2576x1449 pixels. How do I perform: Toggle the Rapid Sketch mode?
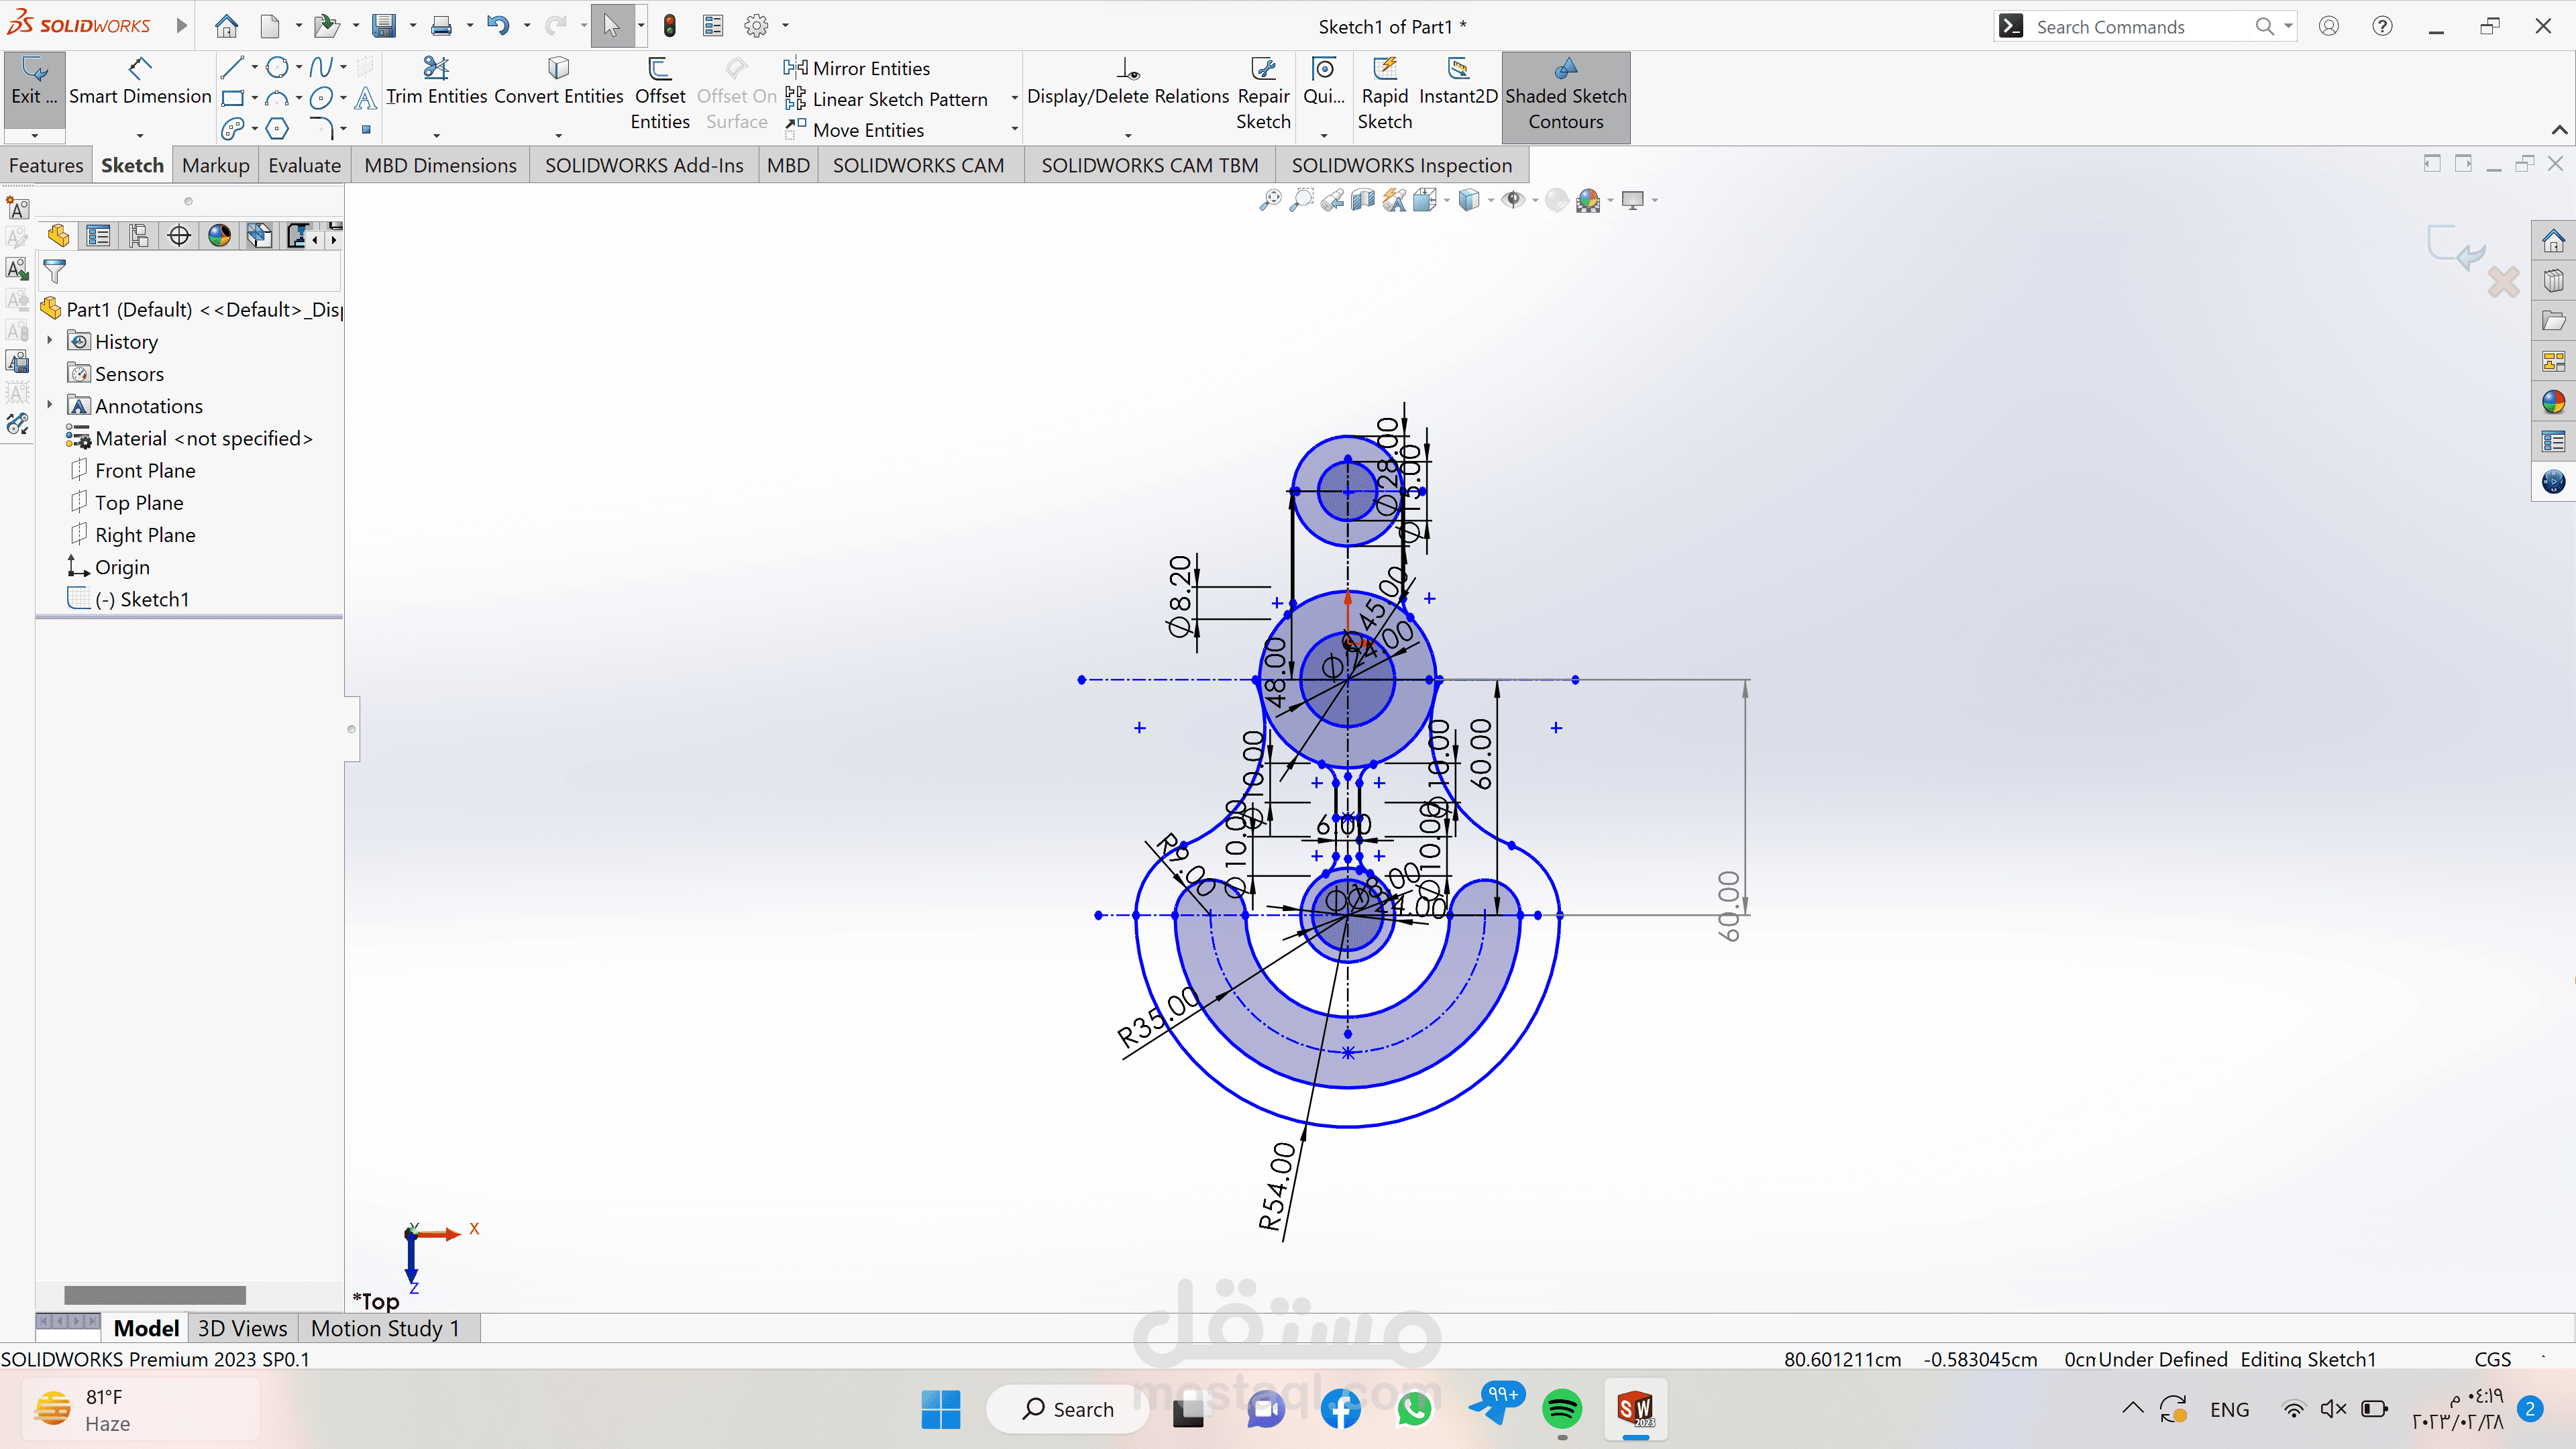tap(1385, 94)
